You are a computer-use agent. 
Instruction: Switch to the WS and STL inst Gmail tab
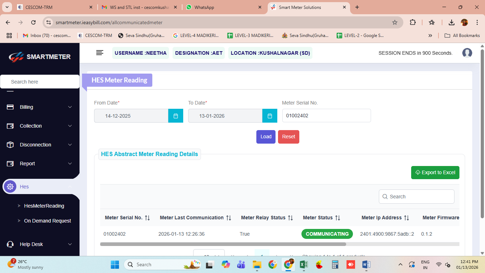140,7
